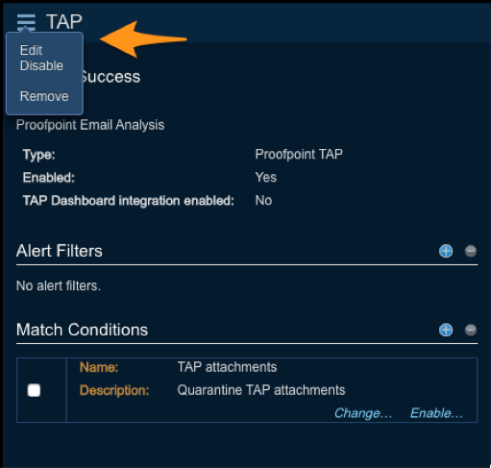Click the Proofpoint Email Analysis description
Screen dimensions: 491x468
tap(90, 125)
